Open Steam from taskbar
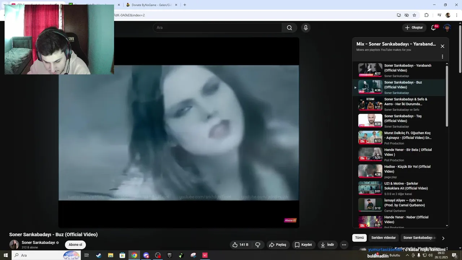This screenshot has height=260, width=462. pyautogui.click(x=99, y=255)
